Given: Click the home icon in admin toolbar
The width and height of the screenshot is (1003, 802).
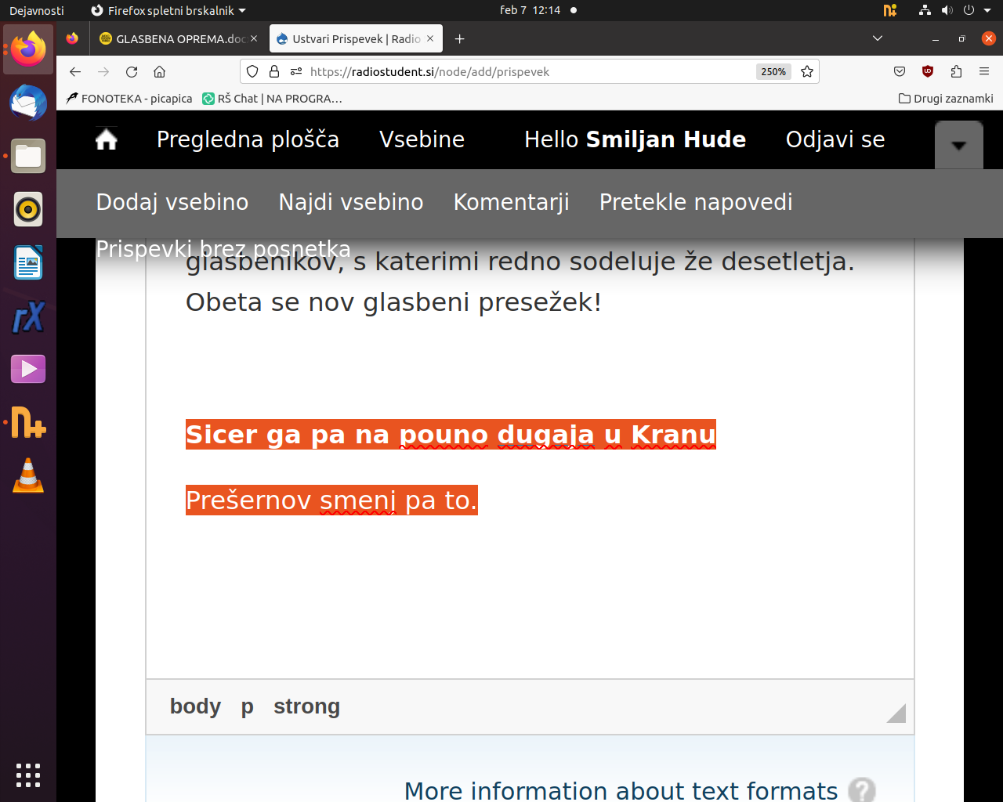Looking at the screenshot, I should tap(107, 139).
